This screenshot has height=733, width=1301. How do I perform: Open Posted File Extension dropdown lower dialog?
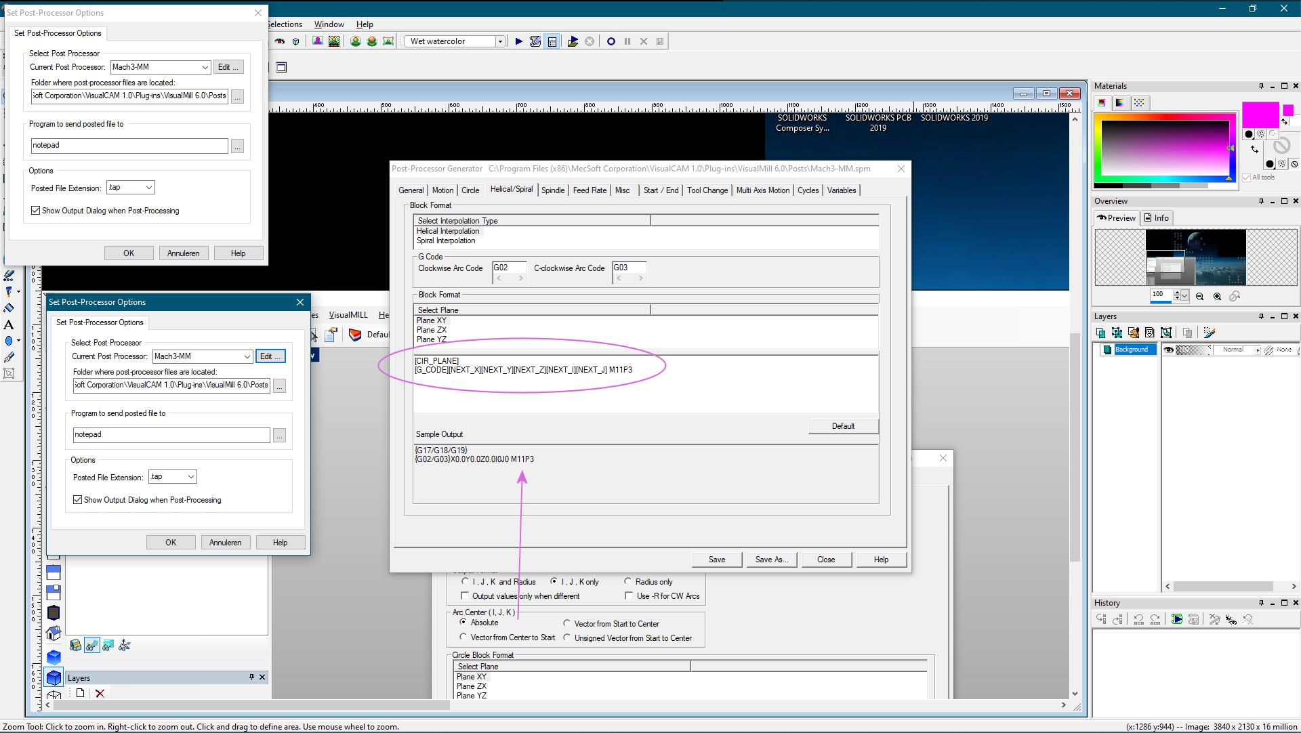191,477
